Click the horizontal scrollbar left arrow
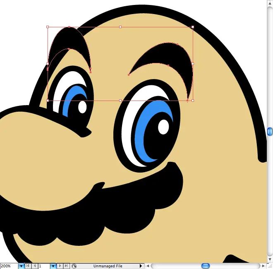Image resolution: width=273 pixels, height=269 pixels. tap(148, 266)
